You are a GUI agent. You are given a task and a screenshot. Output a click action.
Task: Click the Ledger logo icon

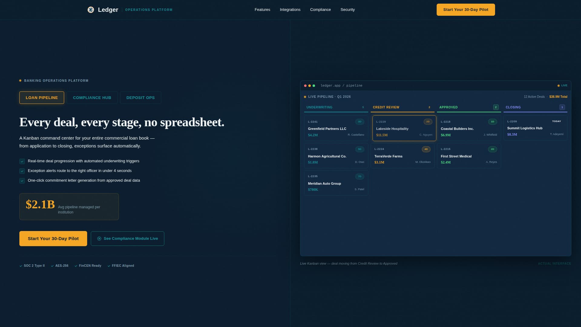91,10
